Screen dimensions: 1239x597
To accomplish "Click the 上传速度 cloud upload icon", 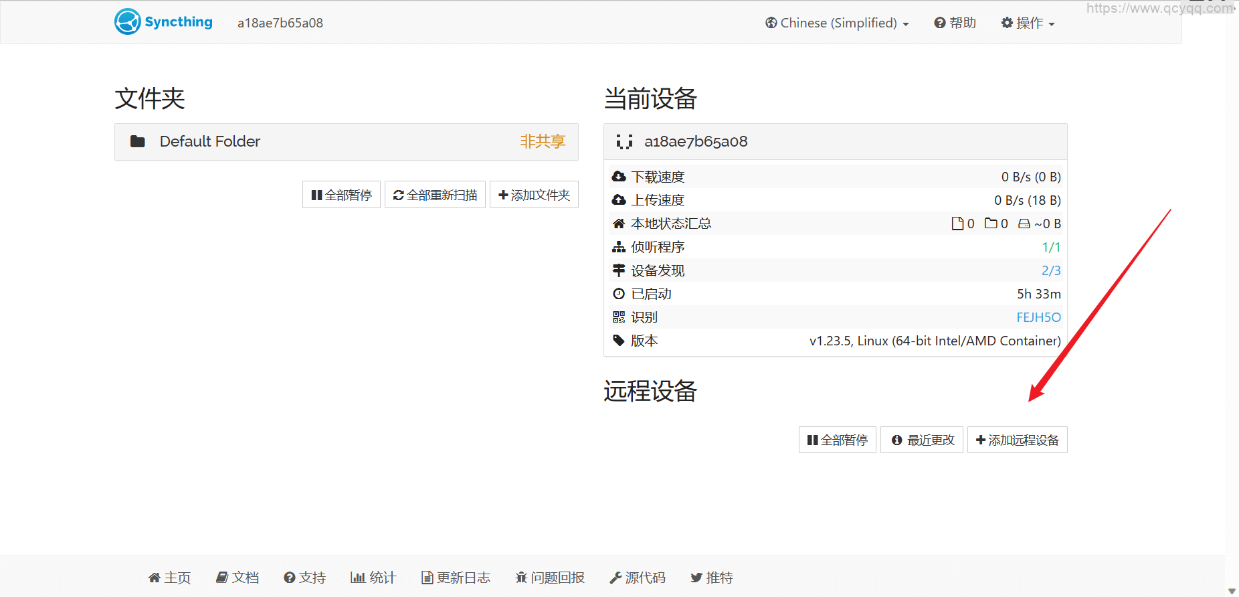I will [619, 200].
